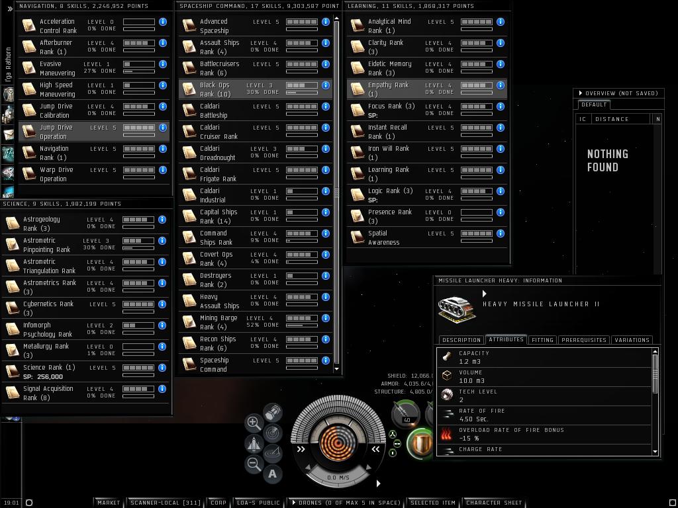Click the Cybernetics skill book icon
Screen dimensions: 678x508
12,308
